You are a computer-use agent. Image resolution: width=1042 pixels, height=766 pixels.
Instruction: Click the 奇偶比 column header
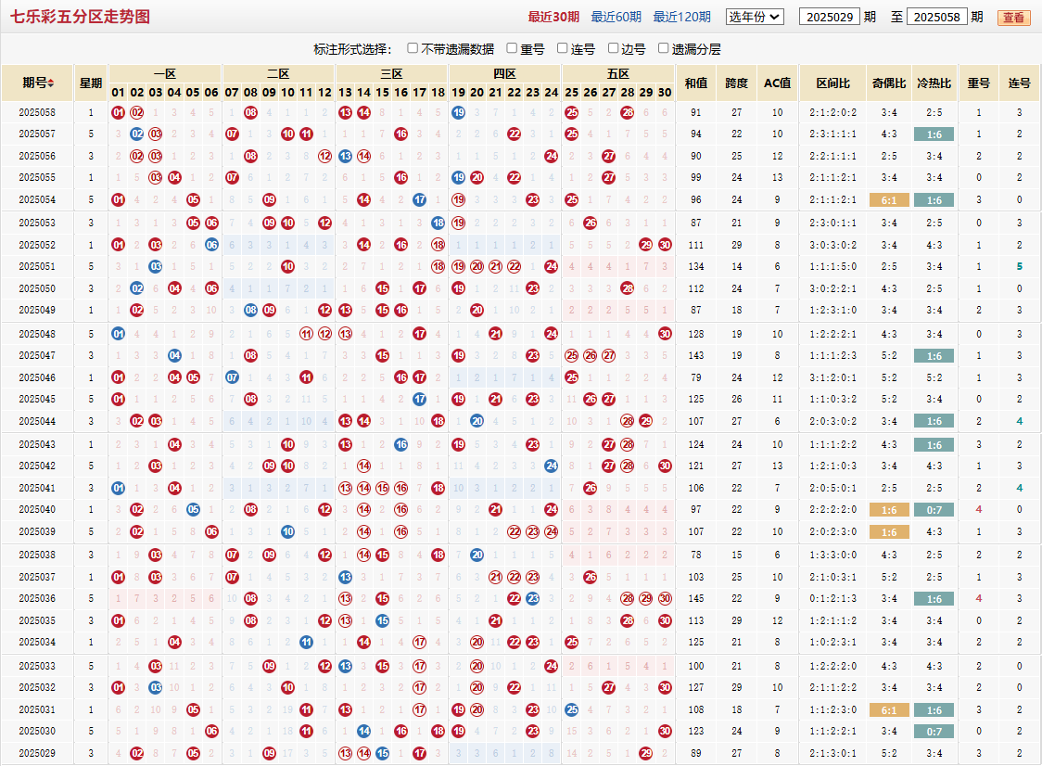(x=889, y=83)
